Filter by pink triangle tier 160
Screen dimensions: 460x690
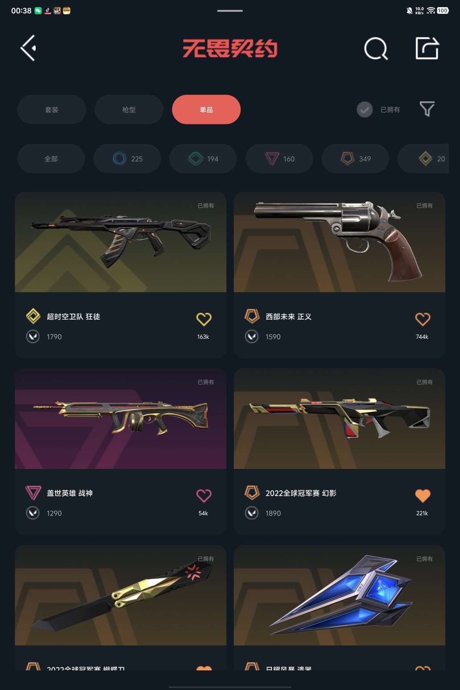[279, 159]
